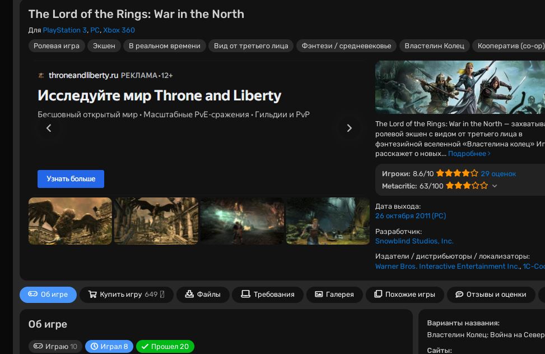Switch to the Об игре tab
545x354 pixels.
[x=48, y=295]
